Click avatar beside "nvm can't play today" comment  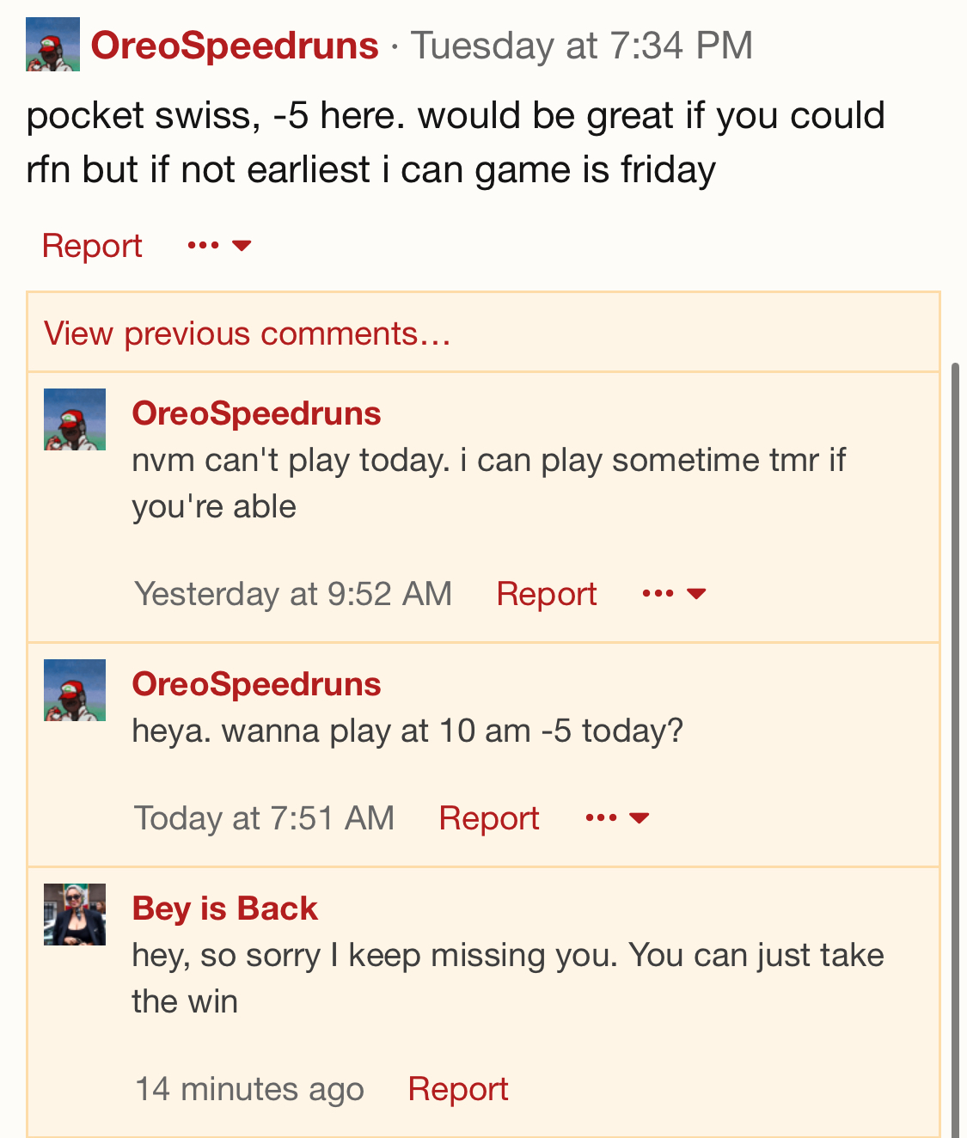75,419
